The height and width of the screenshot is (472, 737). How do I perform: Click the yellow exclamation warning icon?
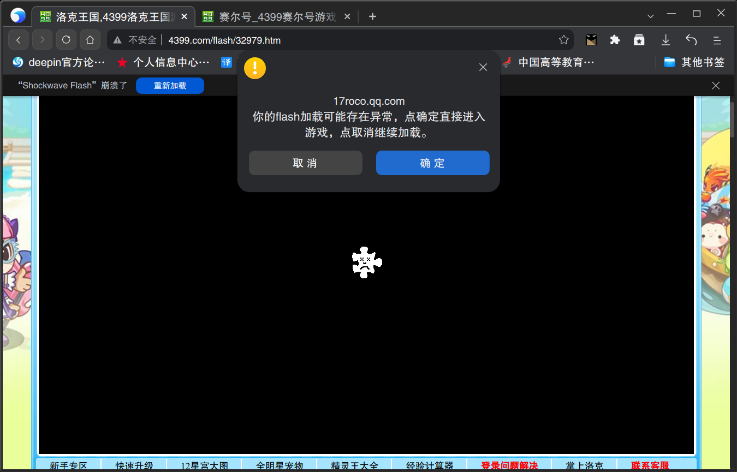255,68
